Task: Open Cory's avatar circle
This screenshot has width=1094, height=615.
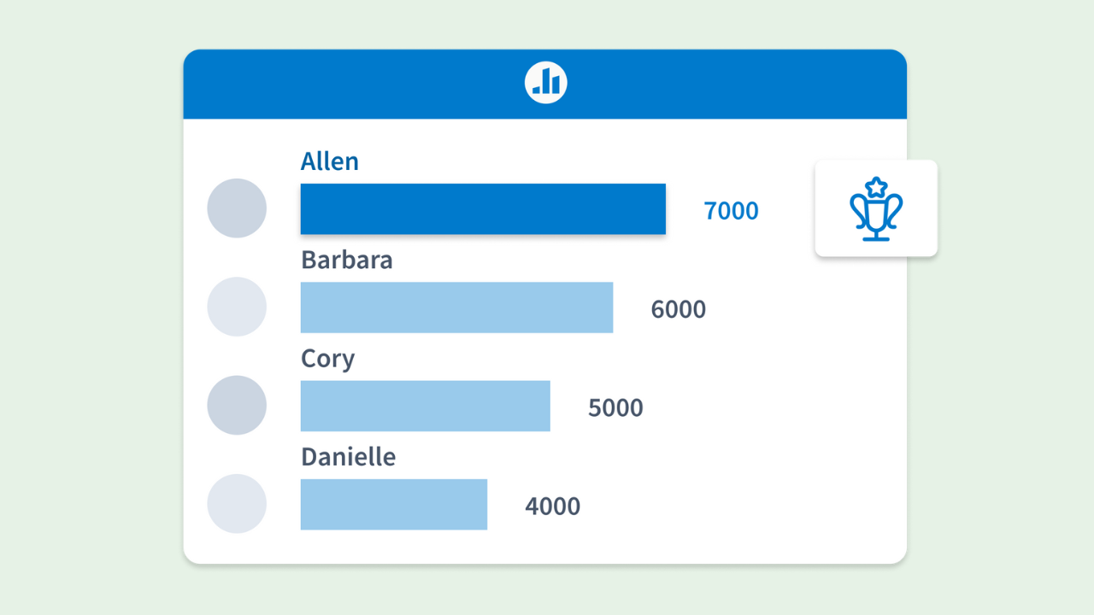Action: pyautogui.click(x=237, y=405)
